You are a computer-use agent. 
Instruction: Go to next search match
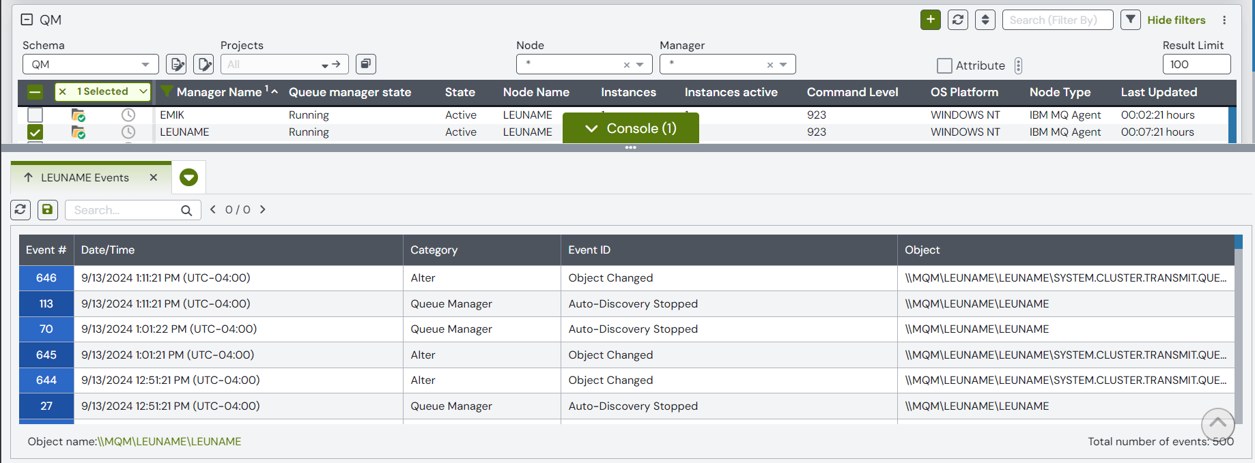pos(262,209)
